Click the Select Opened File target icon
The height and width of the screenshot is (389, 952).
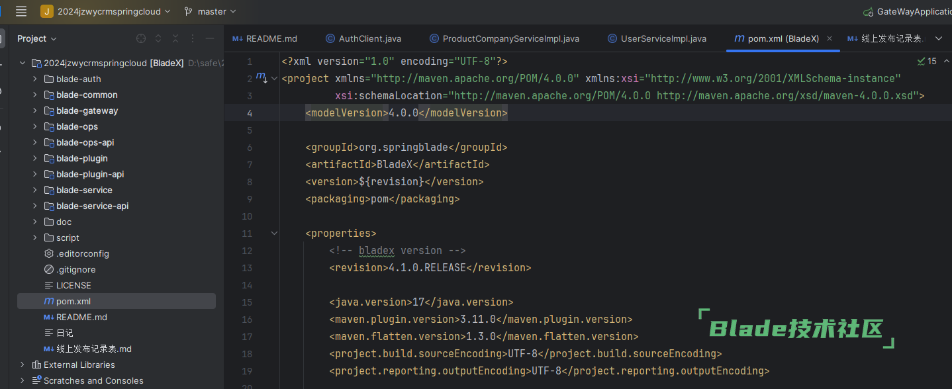140,38
